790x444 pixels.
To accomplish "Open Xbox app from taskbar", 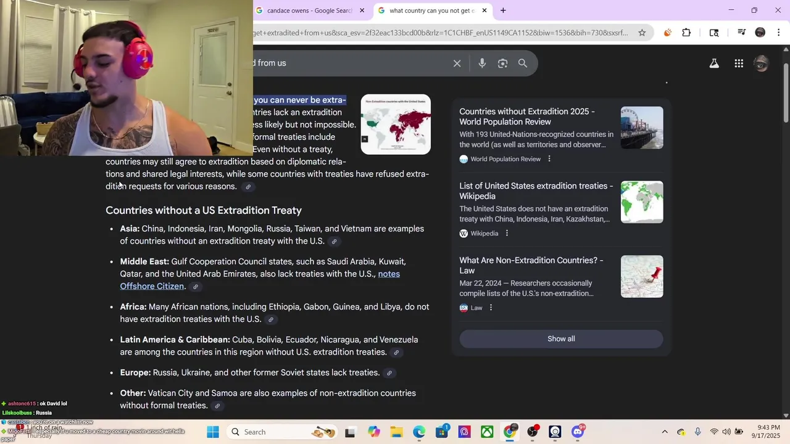I will 487,432.
